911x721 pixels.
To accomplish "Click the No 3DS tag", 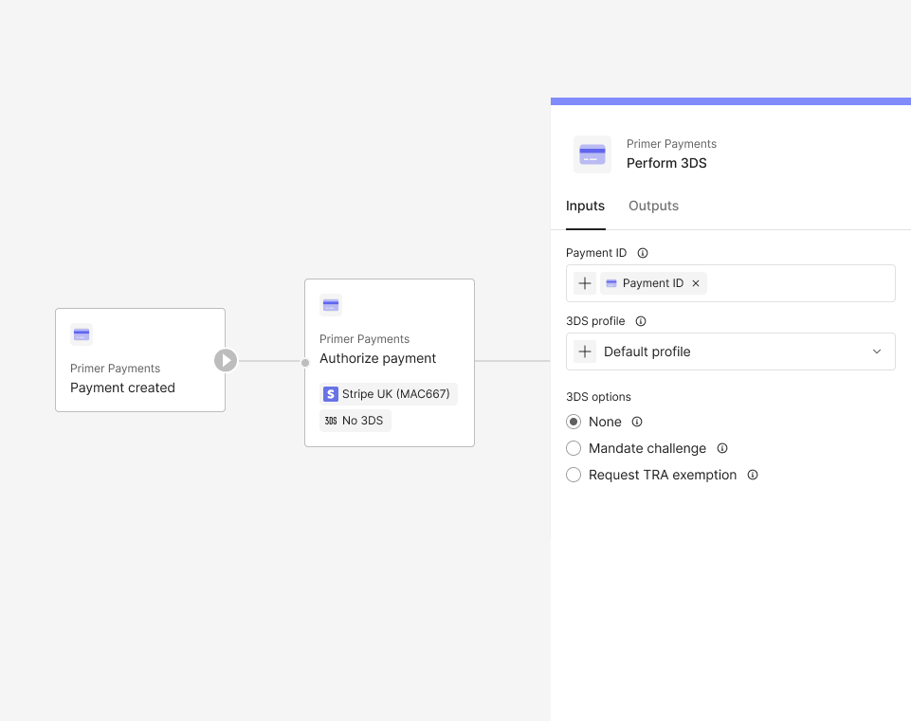I will (355, 421).
